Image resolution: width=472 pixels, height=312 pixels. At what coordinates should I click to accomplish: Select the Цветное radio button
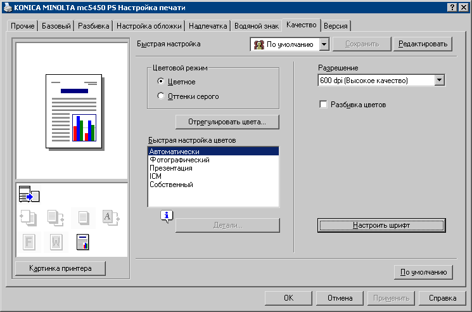[x=161, y=81]
